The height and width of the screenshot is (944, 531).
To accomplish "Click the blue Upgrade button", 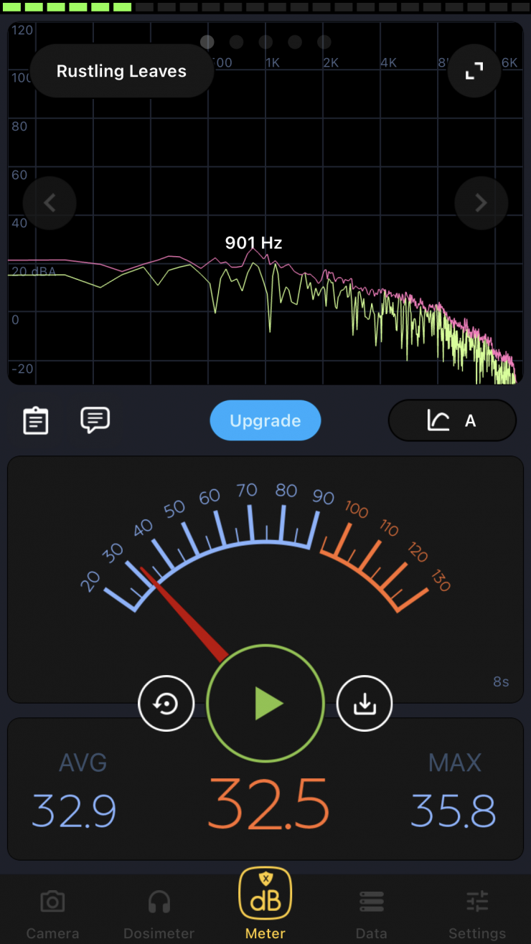I will click(265, 420).
